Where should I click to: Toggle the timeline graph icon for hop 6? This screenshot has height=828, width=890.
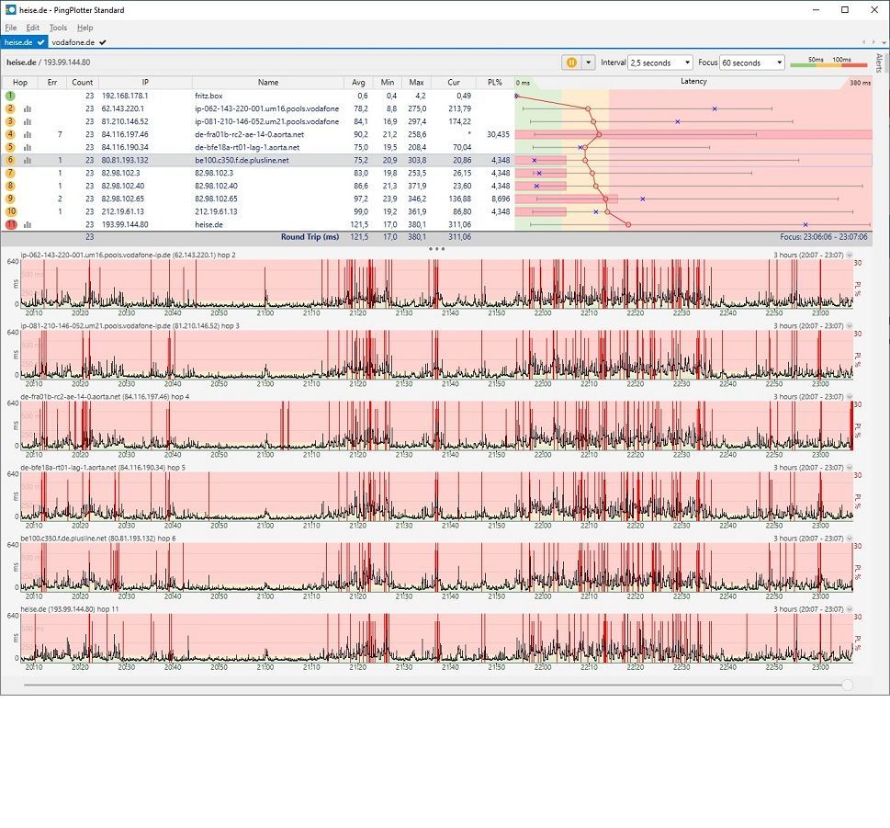coord(28,160)
